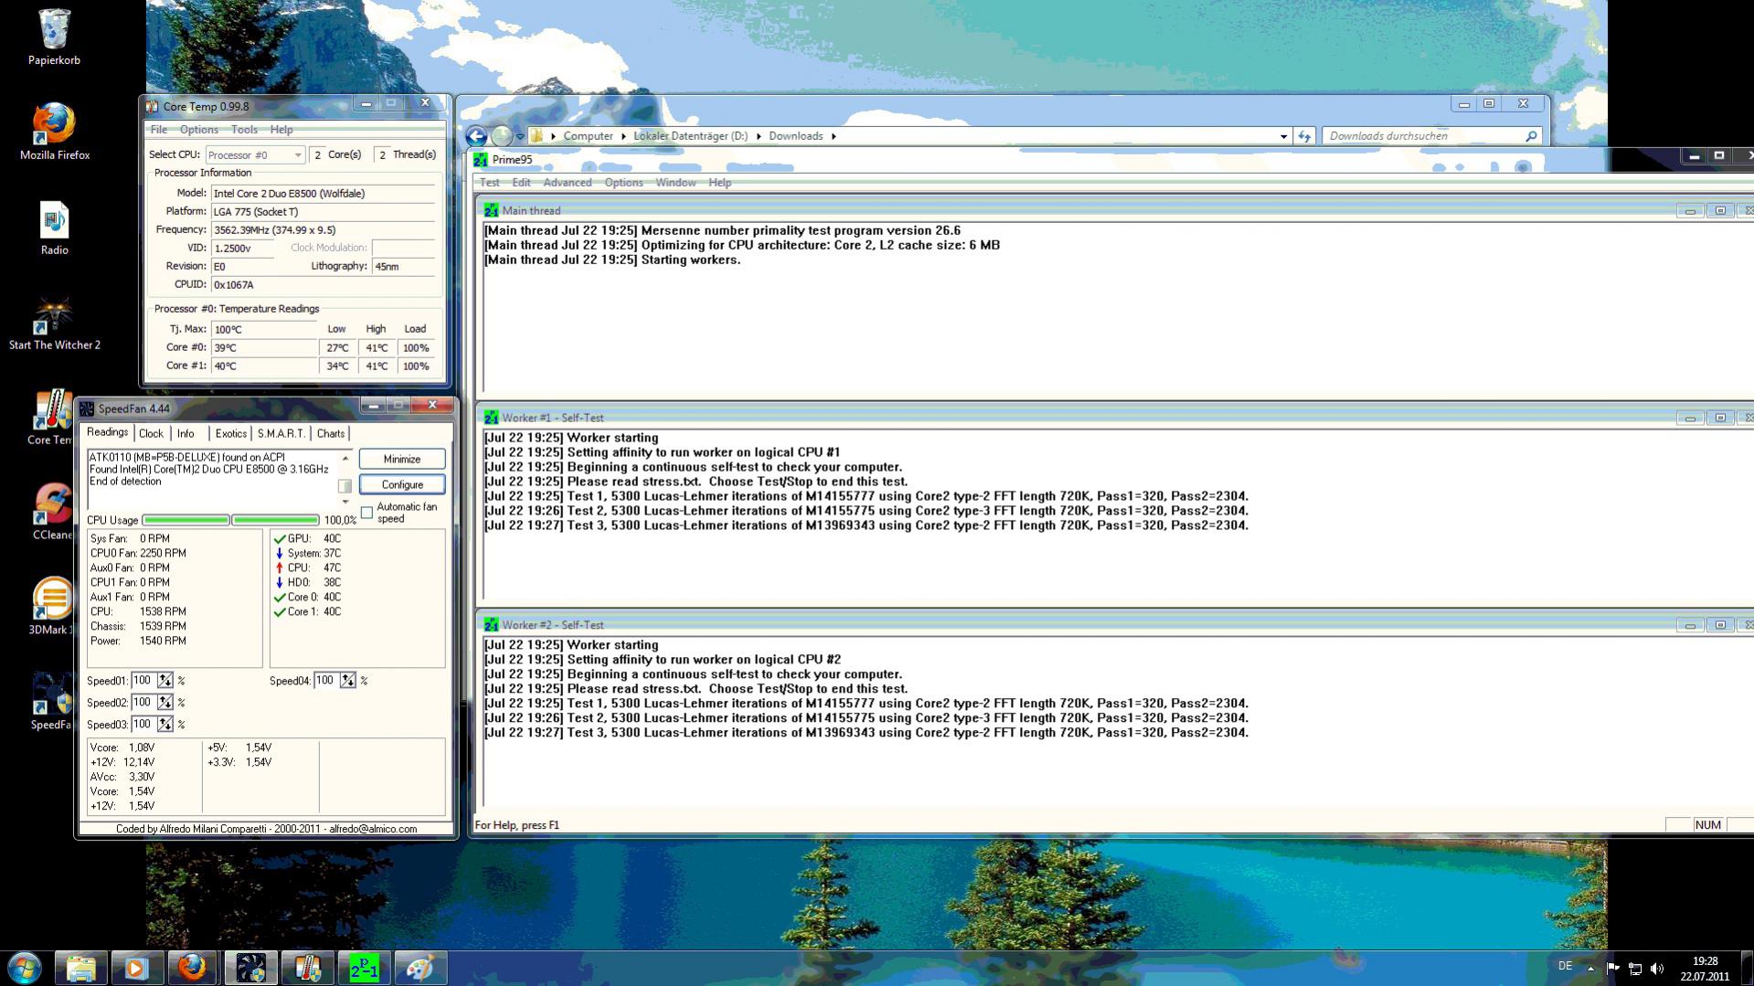Adjust the Speed04 spinner arrows

[347, 681]
